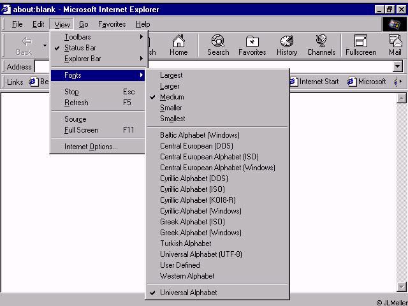Minimize the Internet Explorer window
408x306 pixels.
coord(379,10)
